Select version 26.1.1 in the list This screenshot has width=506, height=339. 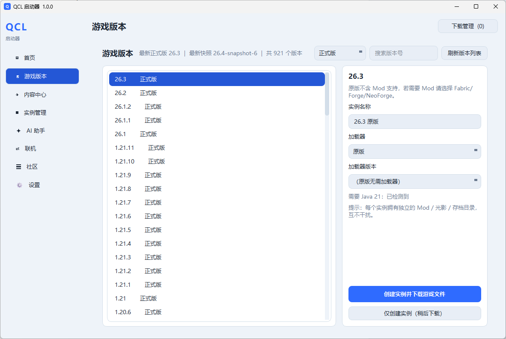coord(217,120)
